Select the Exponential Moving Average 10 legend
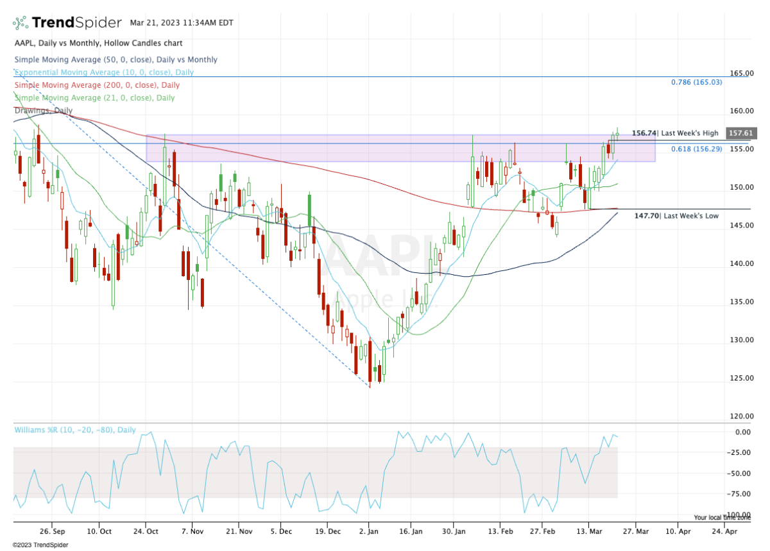Screen dimensions: 770x551 coord(104,72)
